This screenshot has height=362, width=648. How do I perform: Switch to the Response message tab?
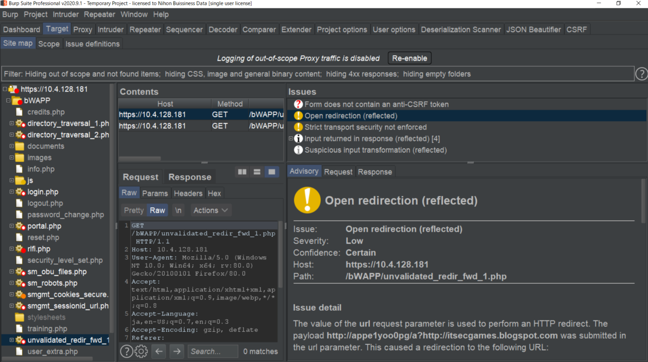coord(190,177)
